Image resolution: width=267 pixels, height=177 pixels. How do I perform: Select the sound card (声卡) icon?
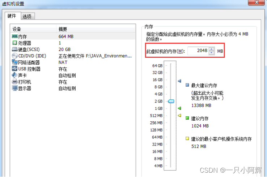coord(15,75)
